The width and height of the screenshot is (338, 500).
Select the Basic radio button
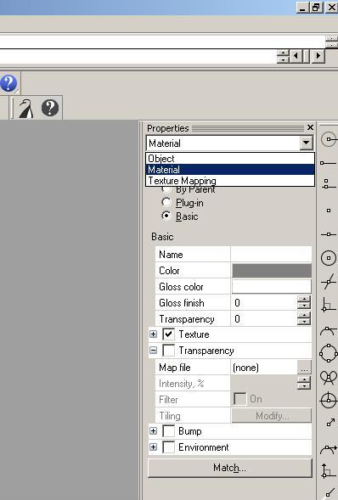pos(166,216)
